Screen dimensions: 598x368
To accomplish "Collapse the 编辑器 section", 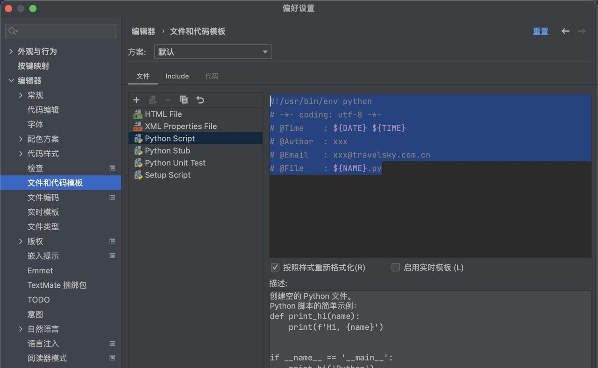I will tap(10, 80).
